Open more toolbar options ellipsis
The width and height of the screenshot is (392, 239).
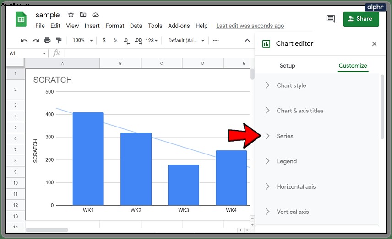pyautogui.click(x=216, y=40)
